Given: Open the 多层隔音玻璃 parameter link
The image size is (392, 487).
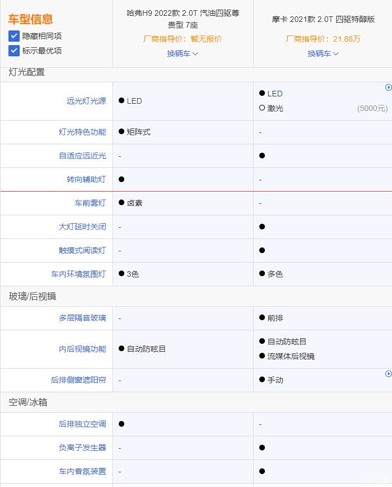Looking at the screenshot, I should point(83,318).
